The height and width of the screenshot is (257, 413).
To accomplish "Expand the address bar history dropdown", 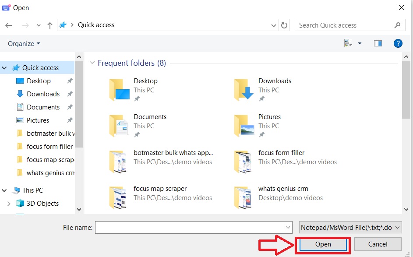I will coord(274,25).
